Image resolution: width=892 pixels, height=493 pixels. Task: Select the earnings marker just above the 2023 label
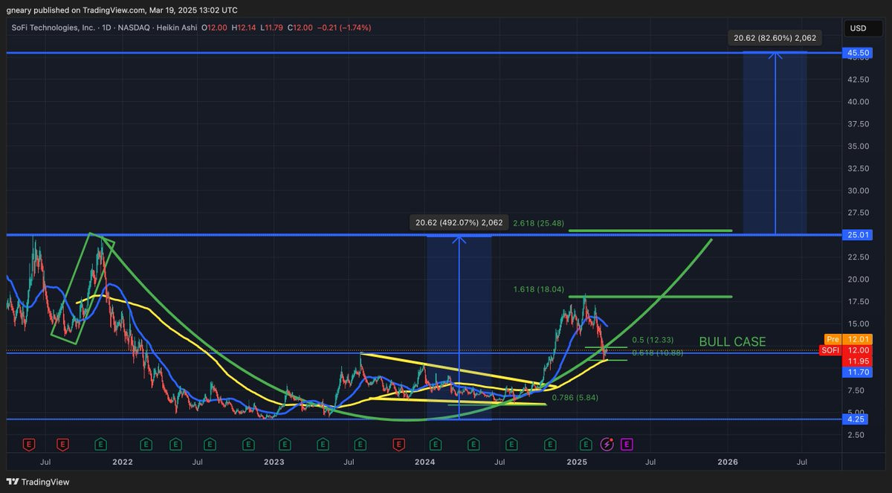point(284,444)
